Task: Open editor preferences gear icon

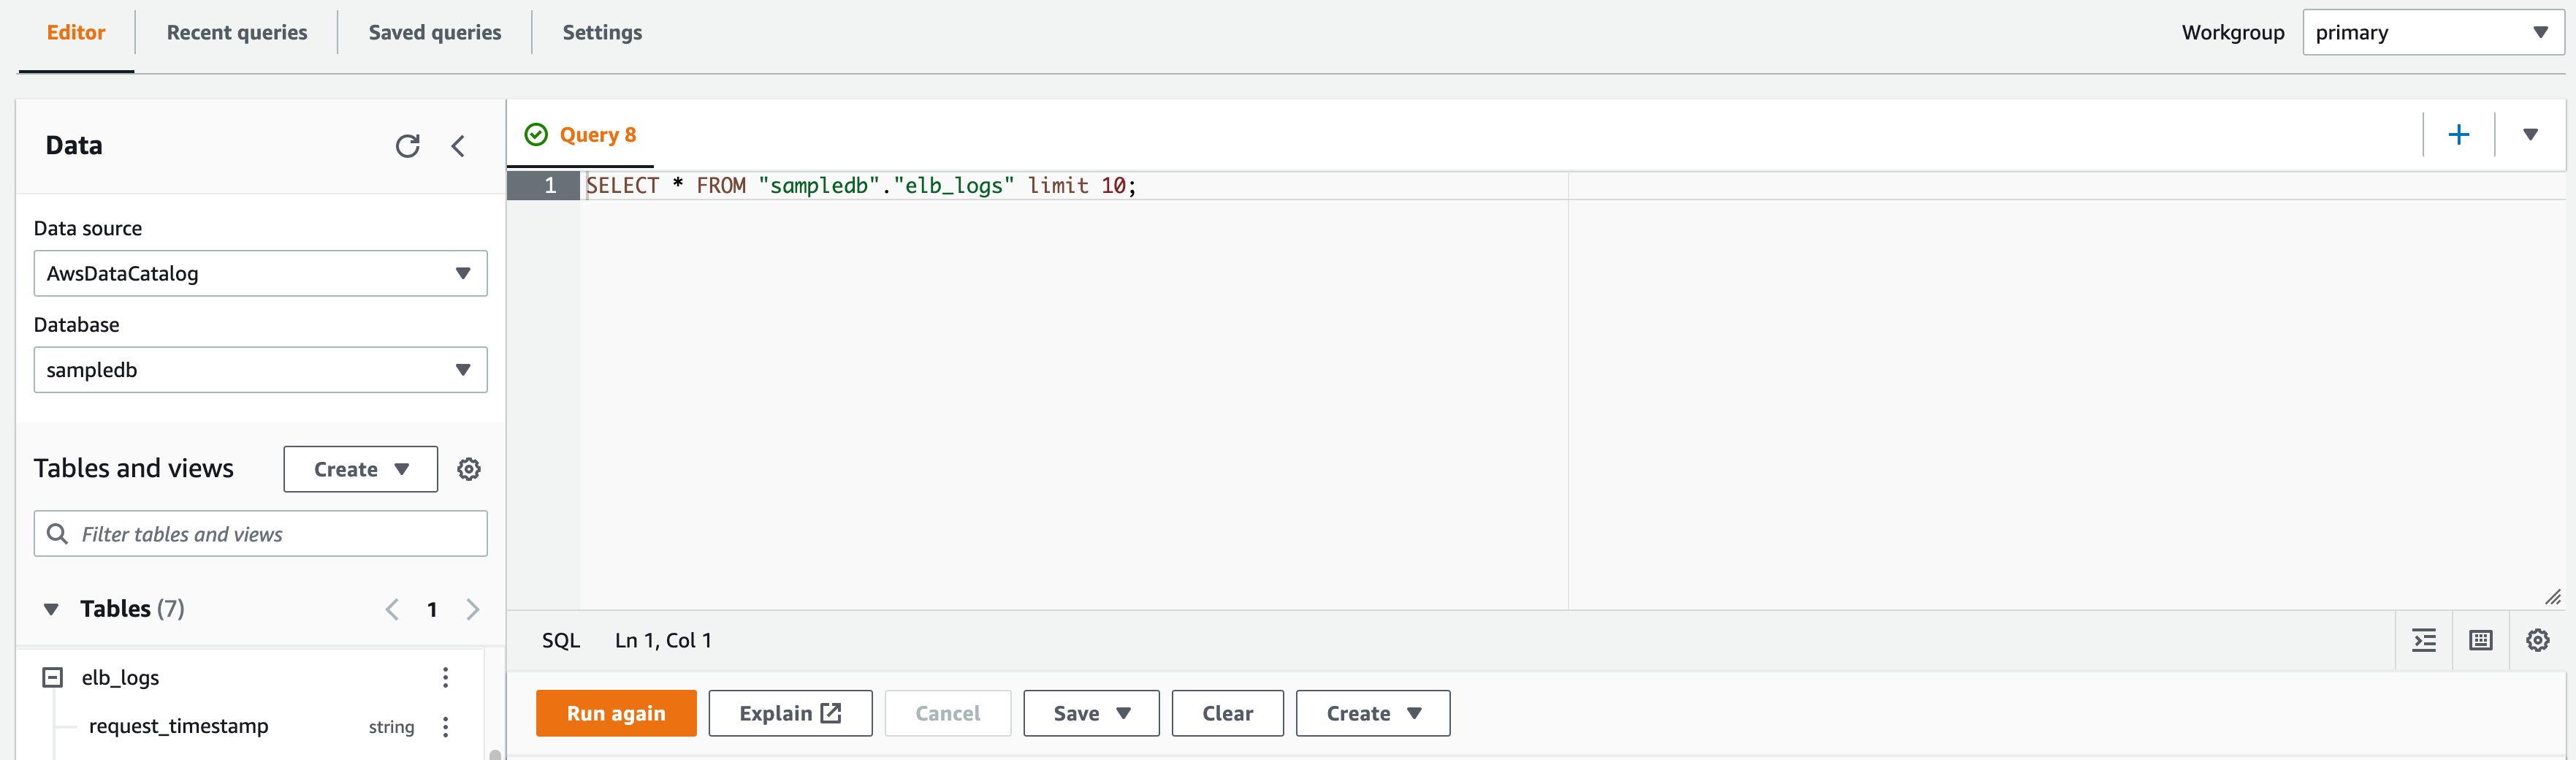Action: point(2537,640)
